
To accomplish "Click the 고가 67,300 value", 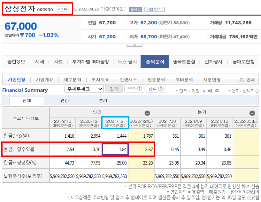I will tap(149, 23).
